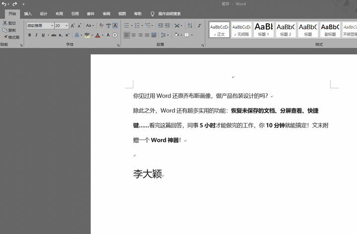This screenshot has height=234, width=357.
Task: Apply distributed alignment icon
Action: tap(154, 35)
